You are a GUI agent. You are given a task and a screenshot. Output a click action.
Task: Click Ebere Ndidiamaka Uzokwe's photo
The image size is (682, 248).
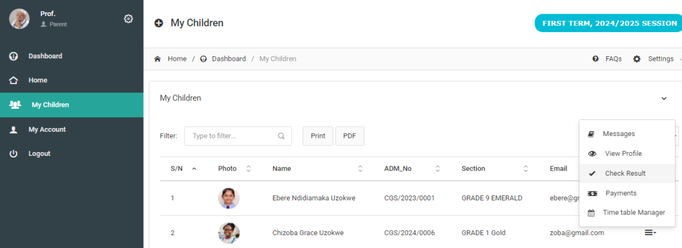tap(229, 198)
